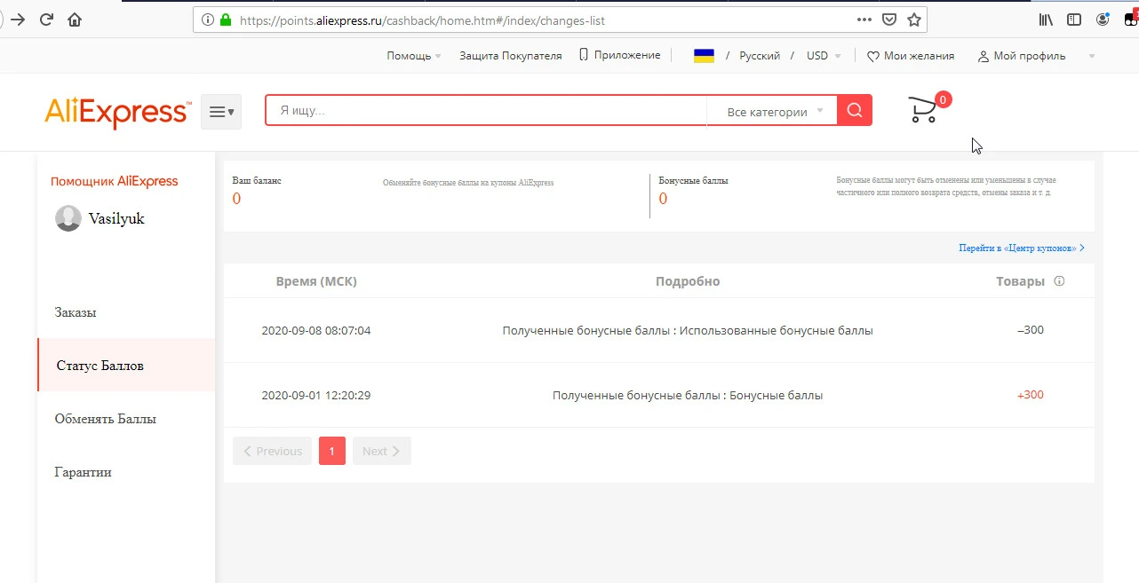1139x583 pixels.
Task: Click the +300 points value
Action: [x=1031, y=395]
